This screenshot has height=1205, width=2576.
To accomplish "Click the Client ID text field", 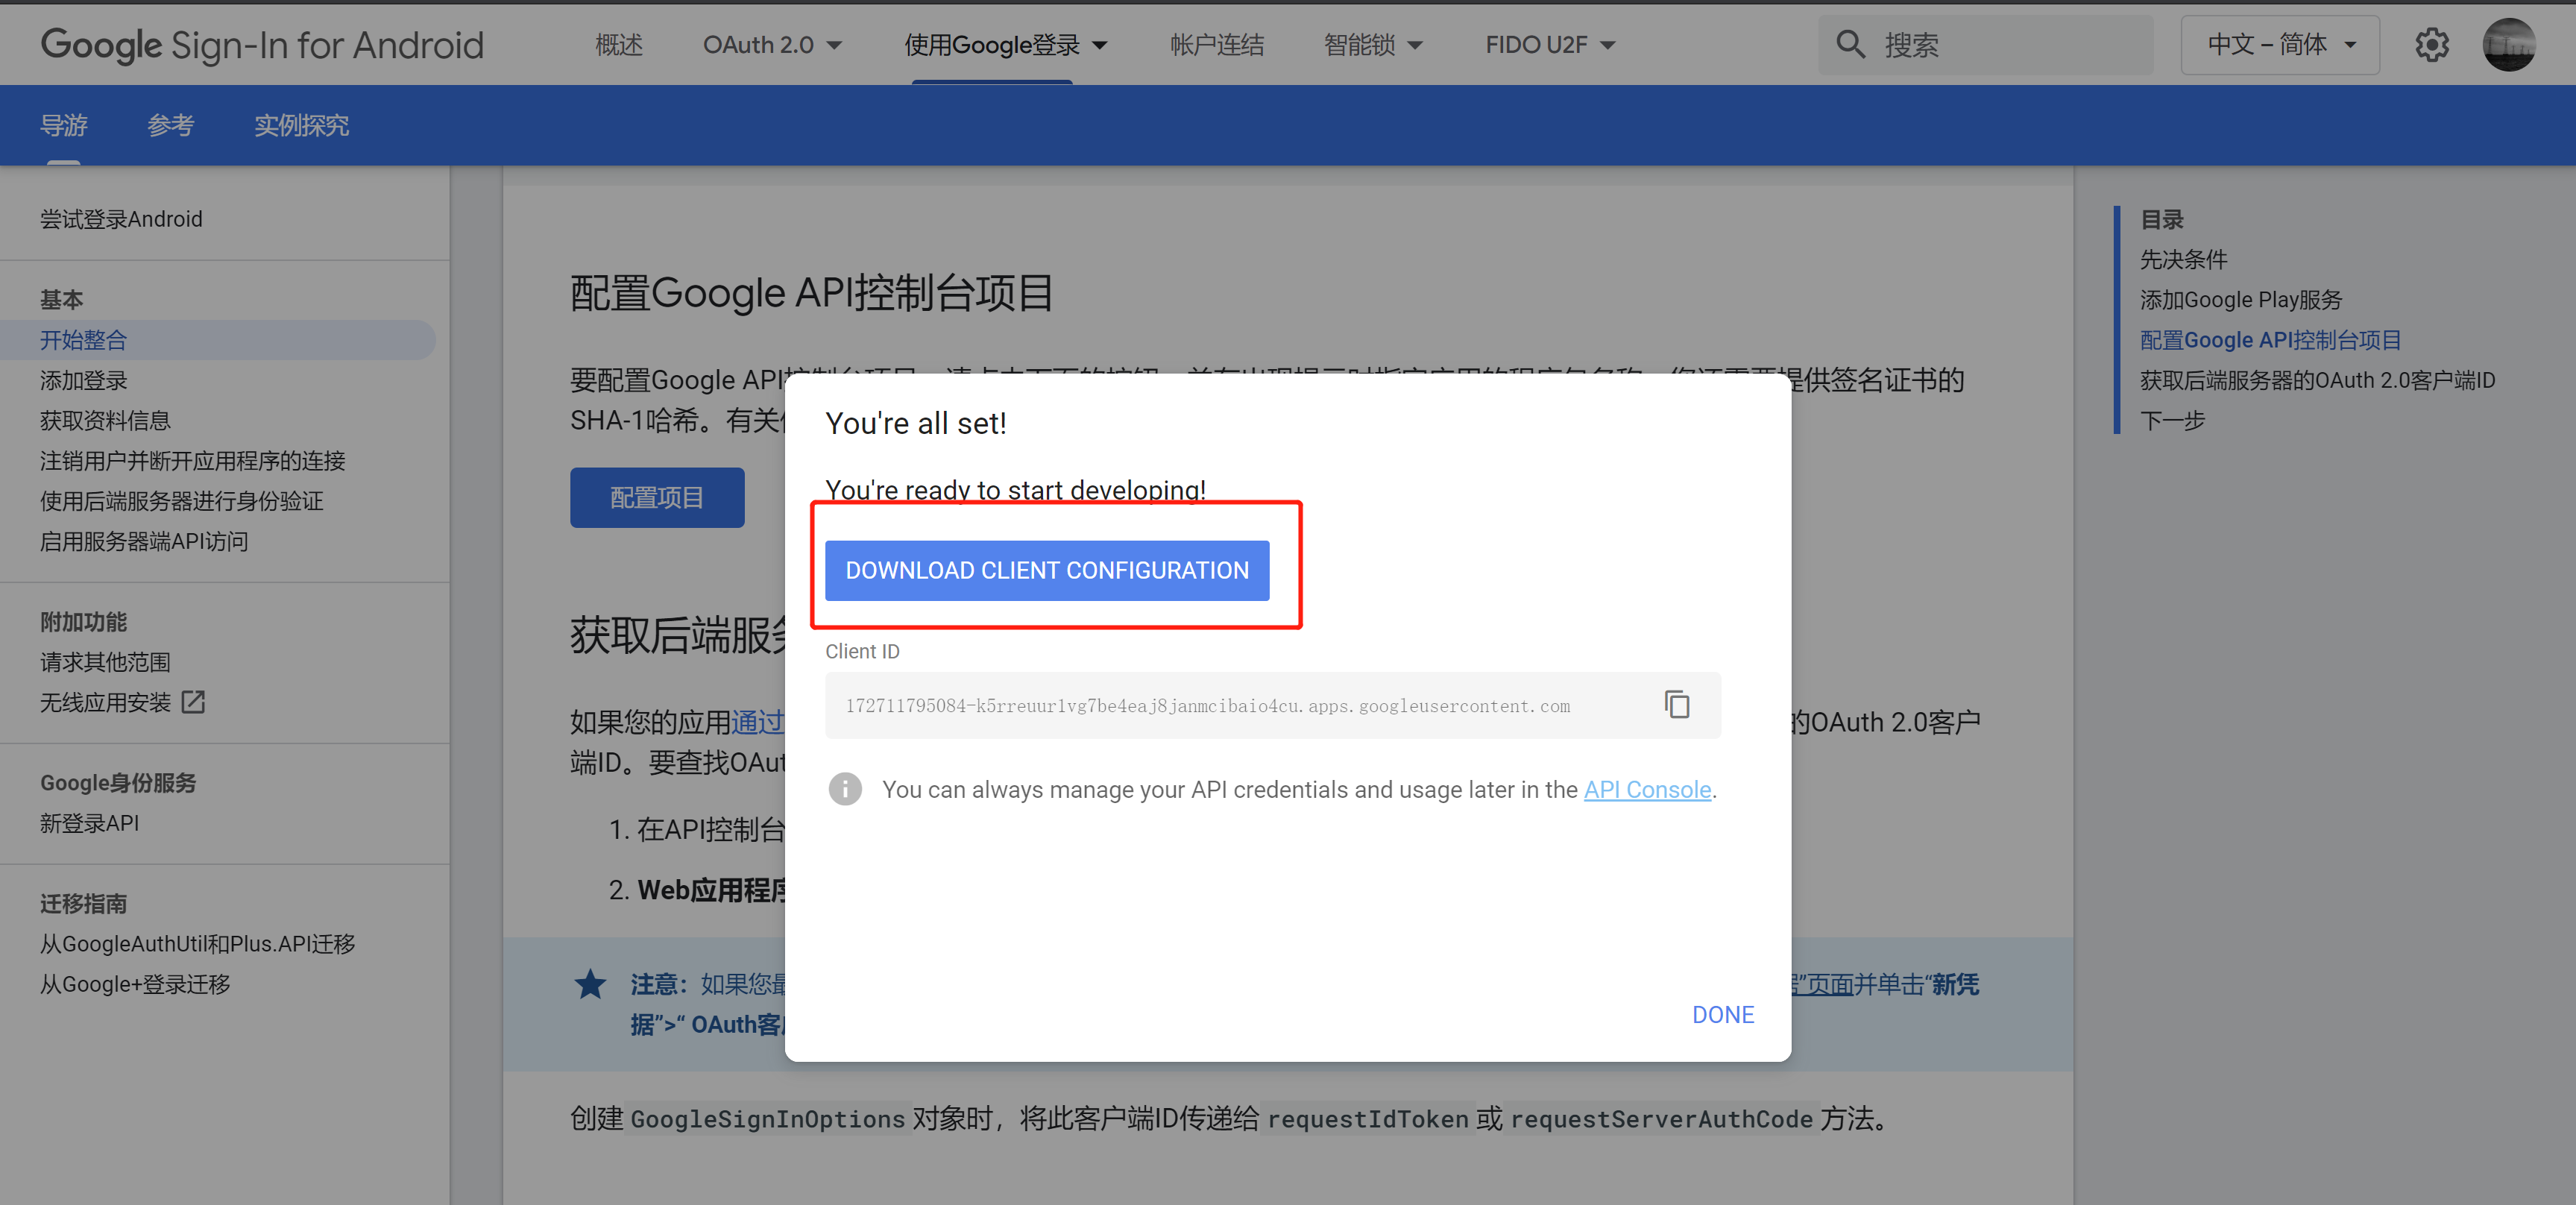I will pyautogui.click(x=1272, y=705).
